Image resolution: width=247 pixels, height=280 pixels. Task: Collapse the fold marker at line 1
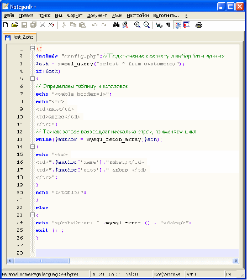pos(33,48)
